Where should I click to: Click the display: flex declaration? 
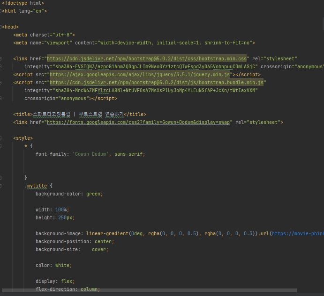coord(55,281)
